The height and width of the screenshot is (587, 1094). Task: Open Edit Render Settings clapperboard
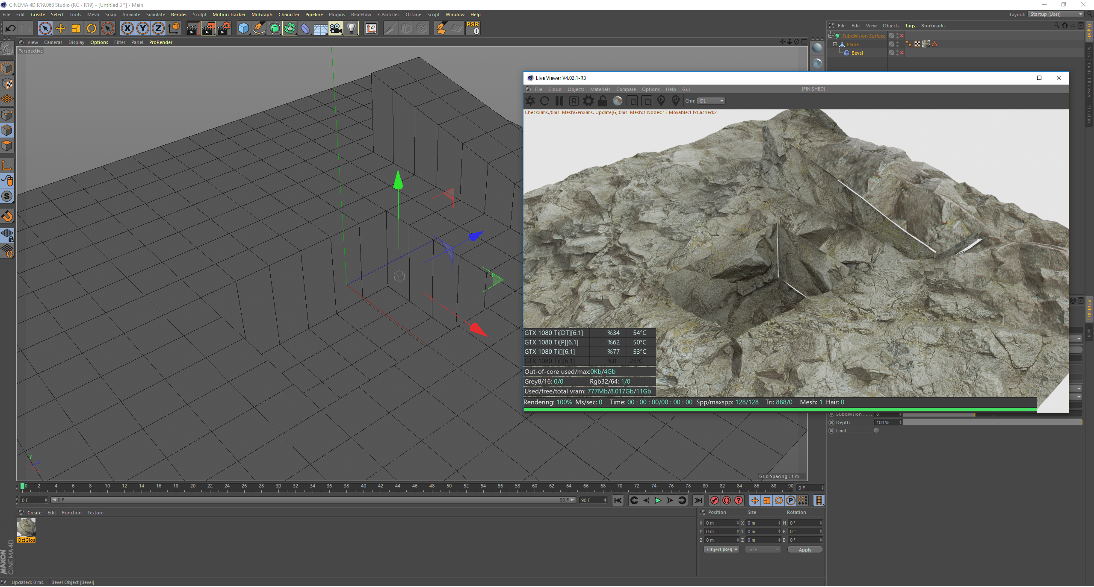coord(224,28)
